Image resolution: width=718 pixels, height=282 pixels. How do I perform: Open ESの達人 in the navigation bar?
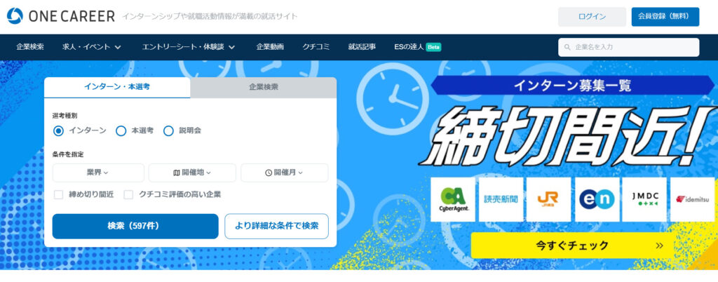409,47
